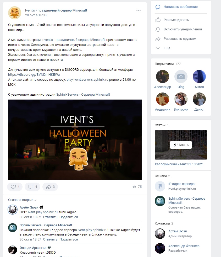Image resolution: width=221 pixels, height=257 pixels.
Task: Click the Рассказать друзьям share arrow icon
Action: [158, 39]
